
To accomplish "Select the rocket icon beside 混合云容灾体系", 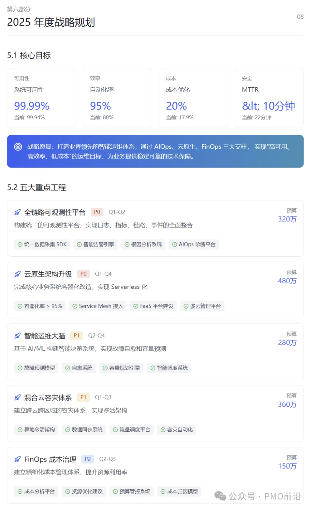I will tap(18, 398).
